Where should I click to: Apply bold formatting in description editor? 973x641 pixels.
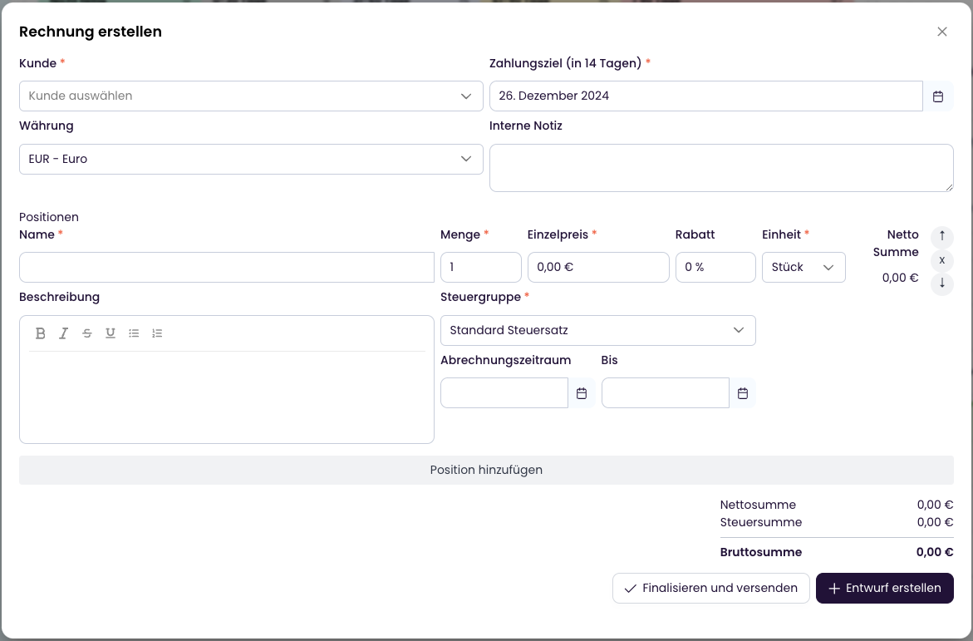coord(41,333)
